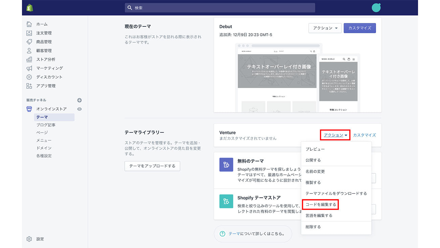Click the 注文管理 orders icon

tap(29, 33)
